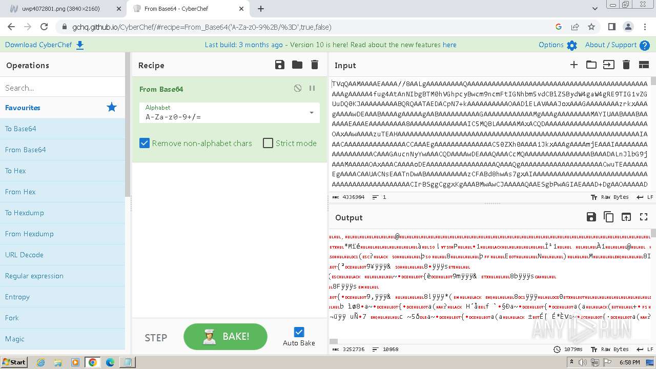
Task: Click the browser address bar
Action: 307,27
